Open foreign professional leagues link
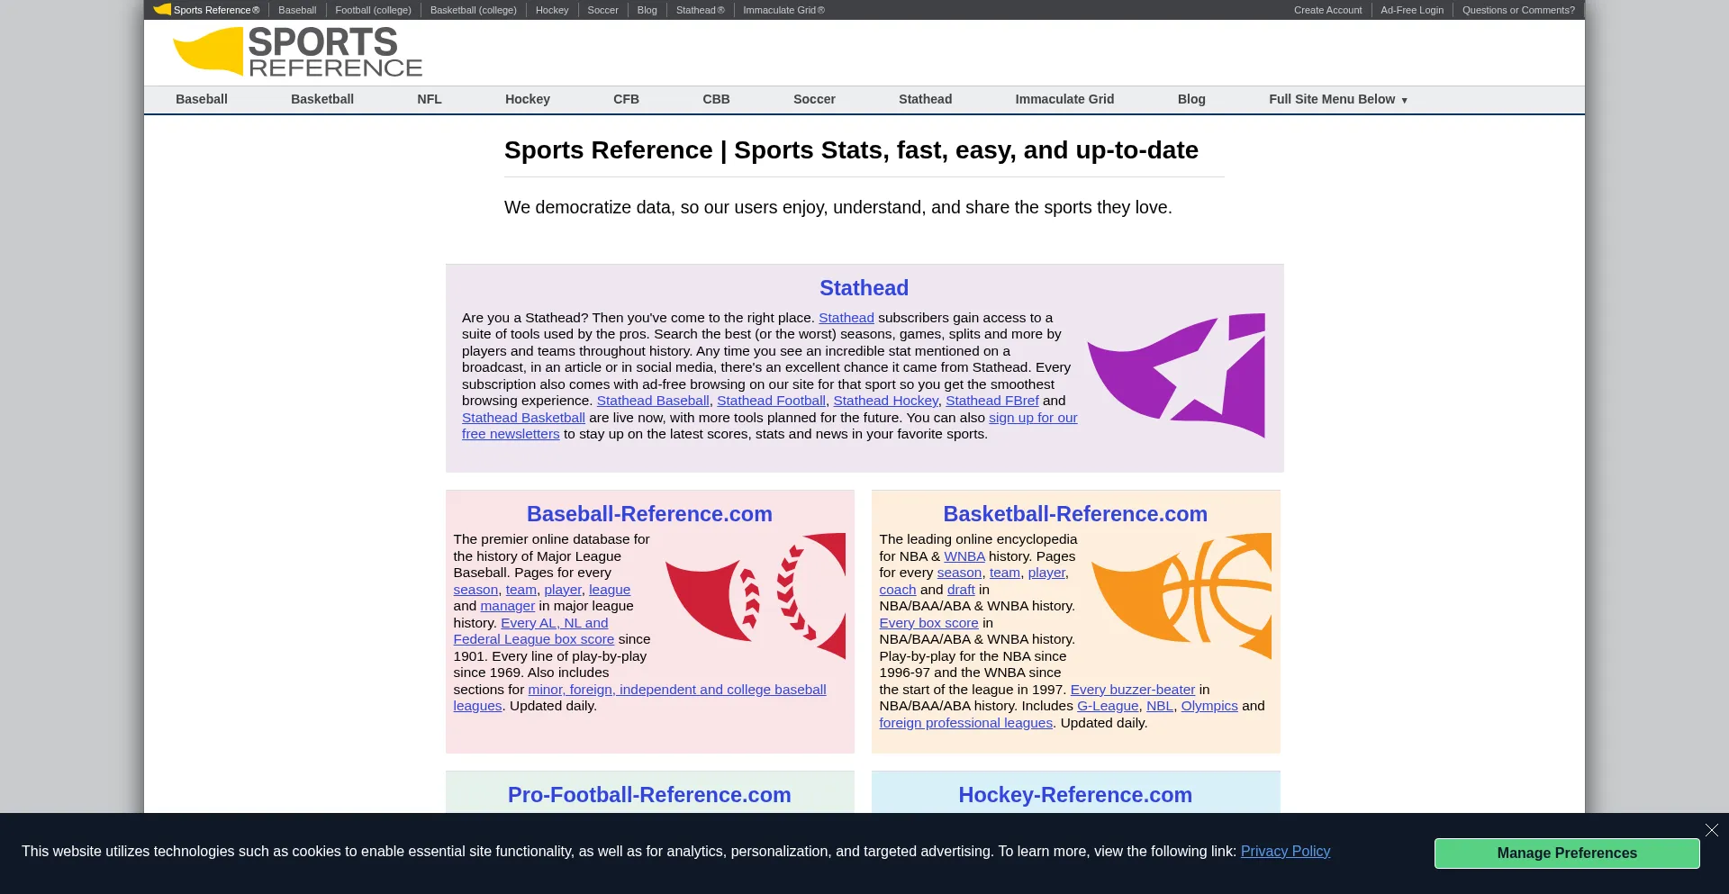Image resolution: width=1729 pixels, height=894 pixels. [x=965, y=723]
